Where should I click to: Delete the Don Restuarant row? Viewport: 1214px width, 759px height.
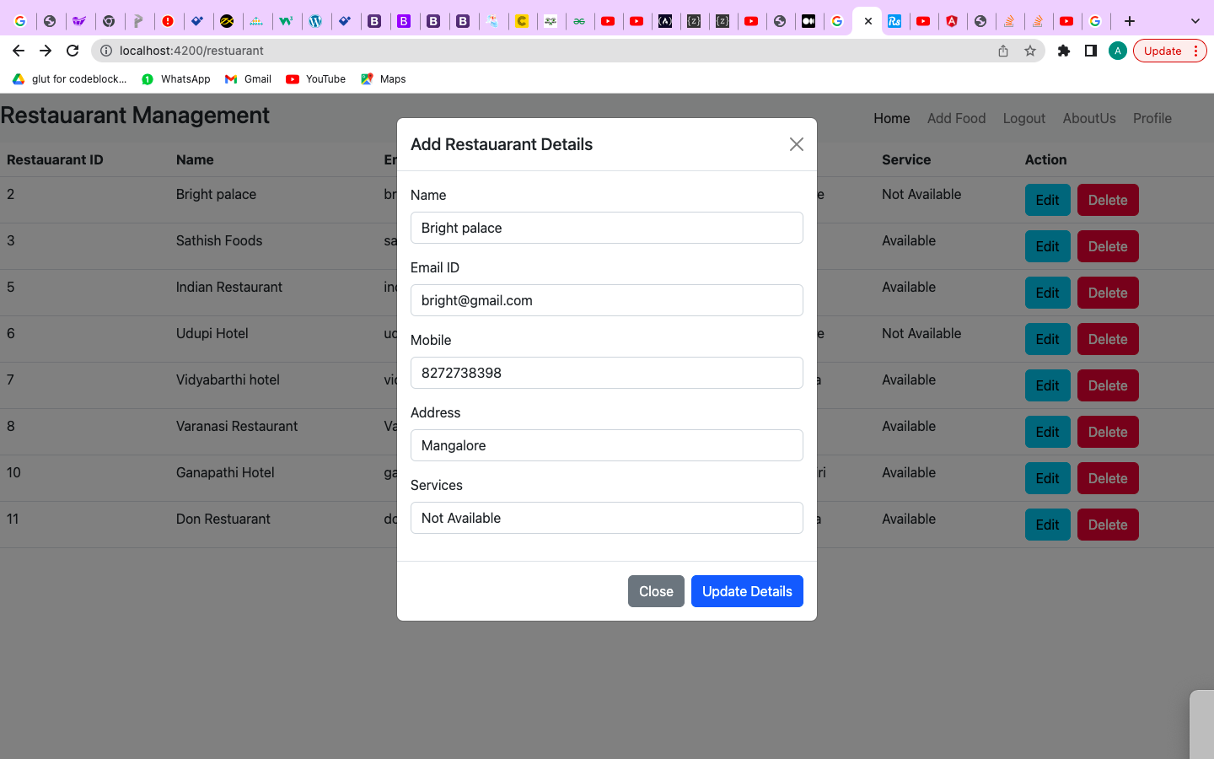[x=1108, y=525]
